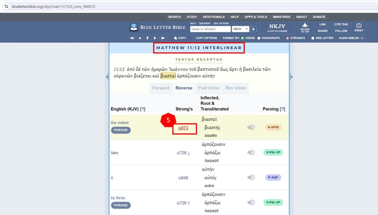Image resolution: width=378 pixels, height=215 pixels.
Task: Go to previous verse arrow
Action: click(x=140, y=38)
